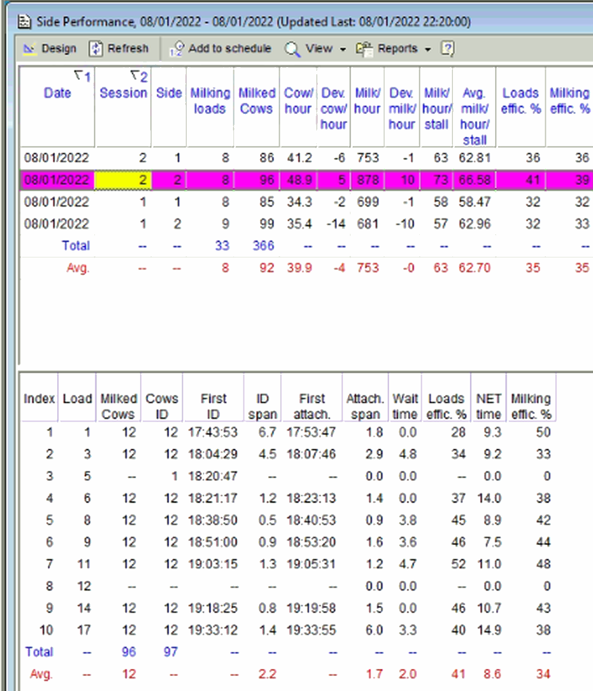
Task: Select the Milking loads column header
Action: coord(210,101)
